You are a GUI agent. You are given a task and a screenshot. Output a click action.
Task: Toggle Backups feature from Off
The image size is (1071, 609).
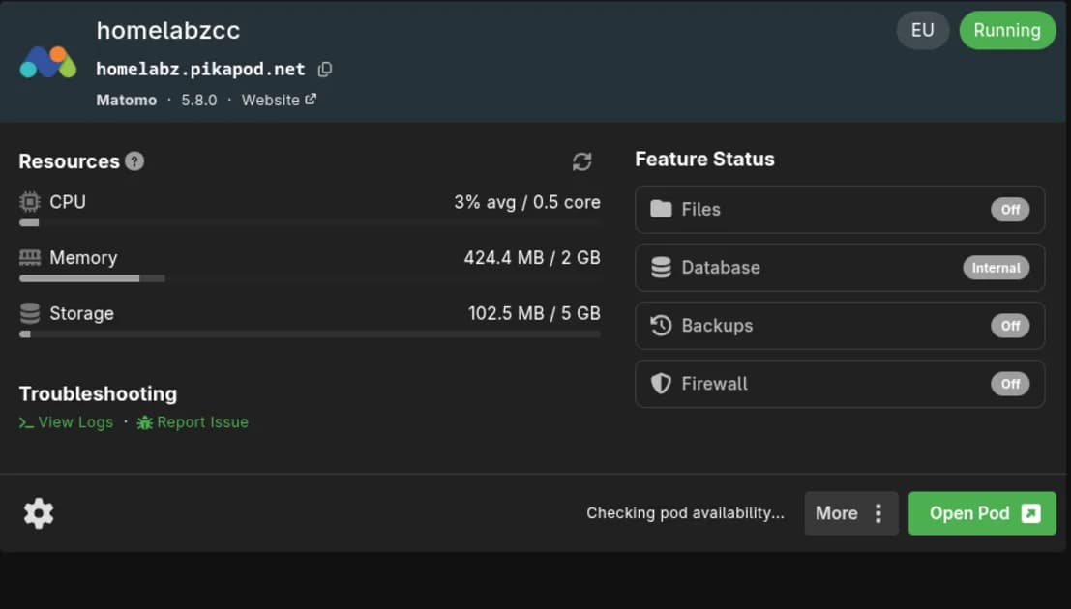pyautogui.click(x=1010, y=326)
